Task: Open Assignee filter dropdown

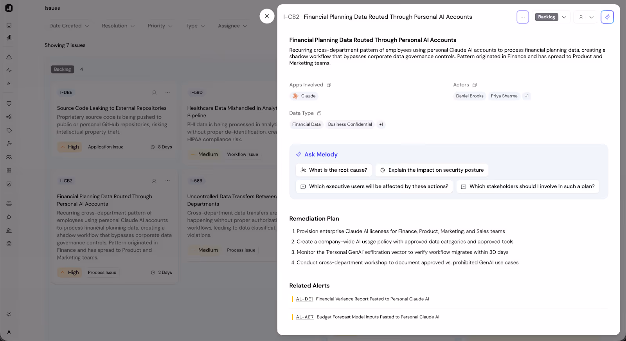Action: point(232,26)
